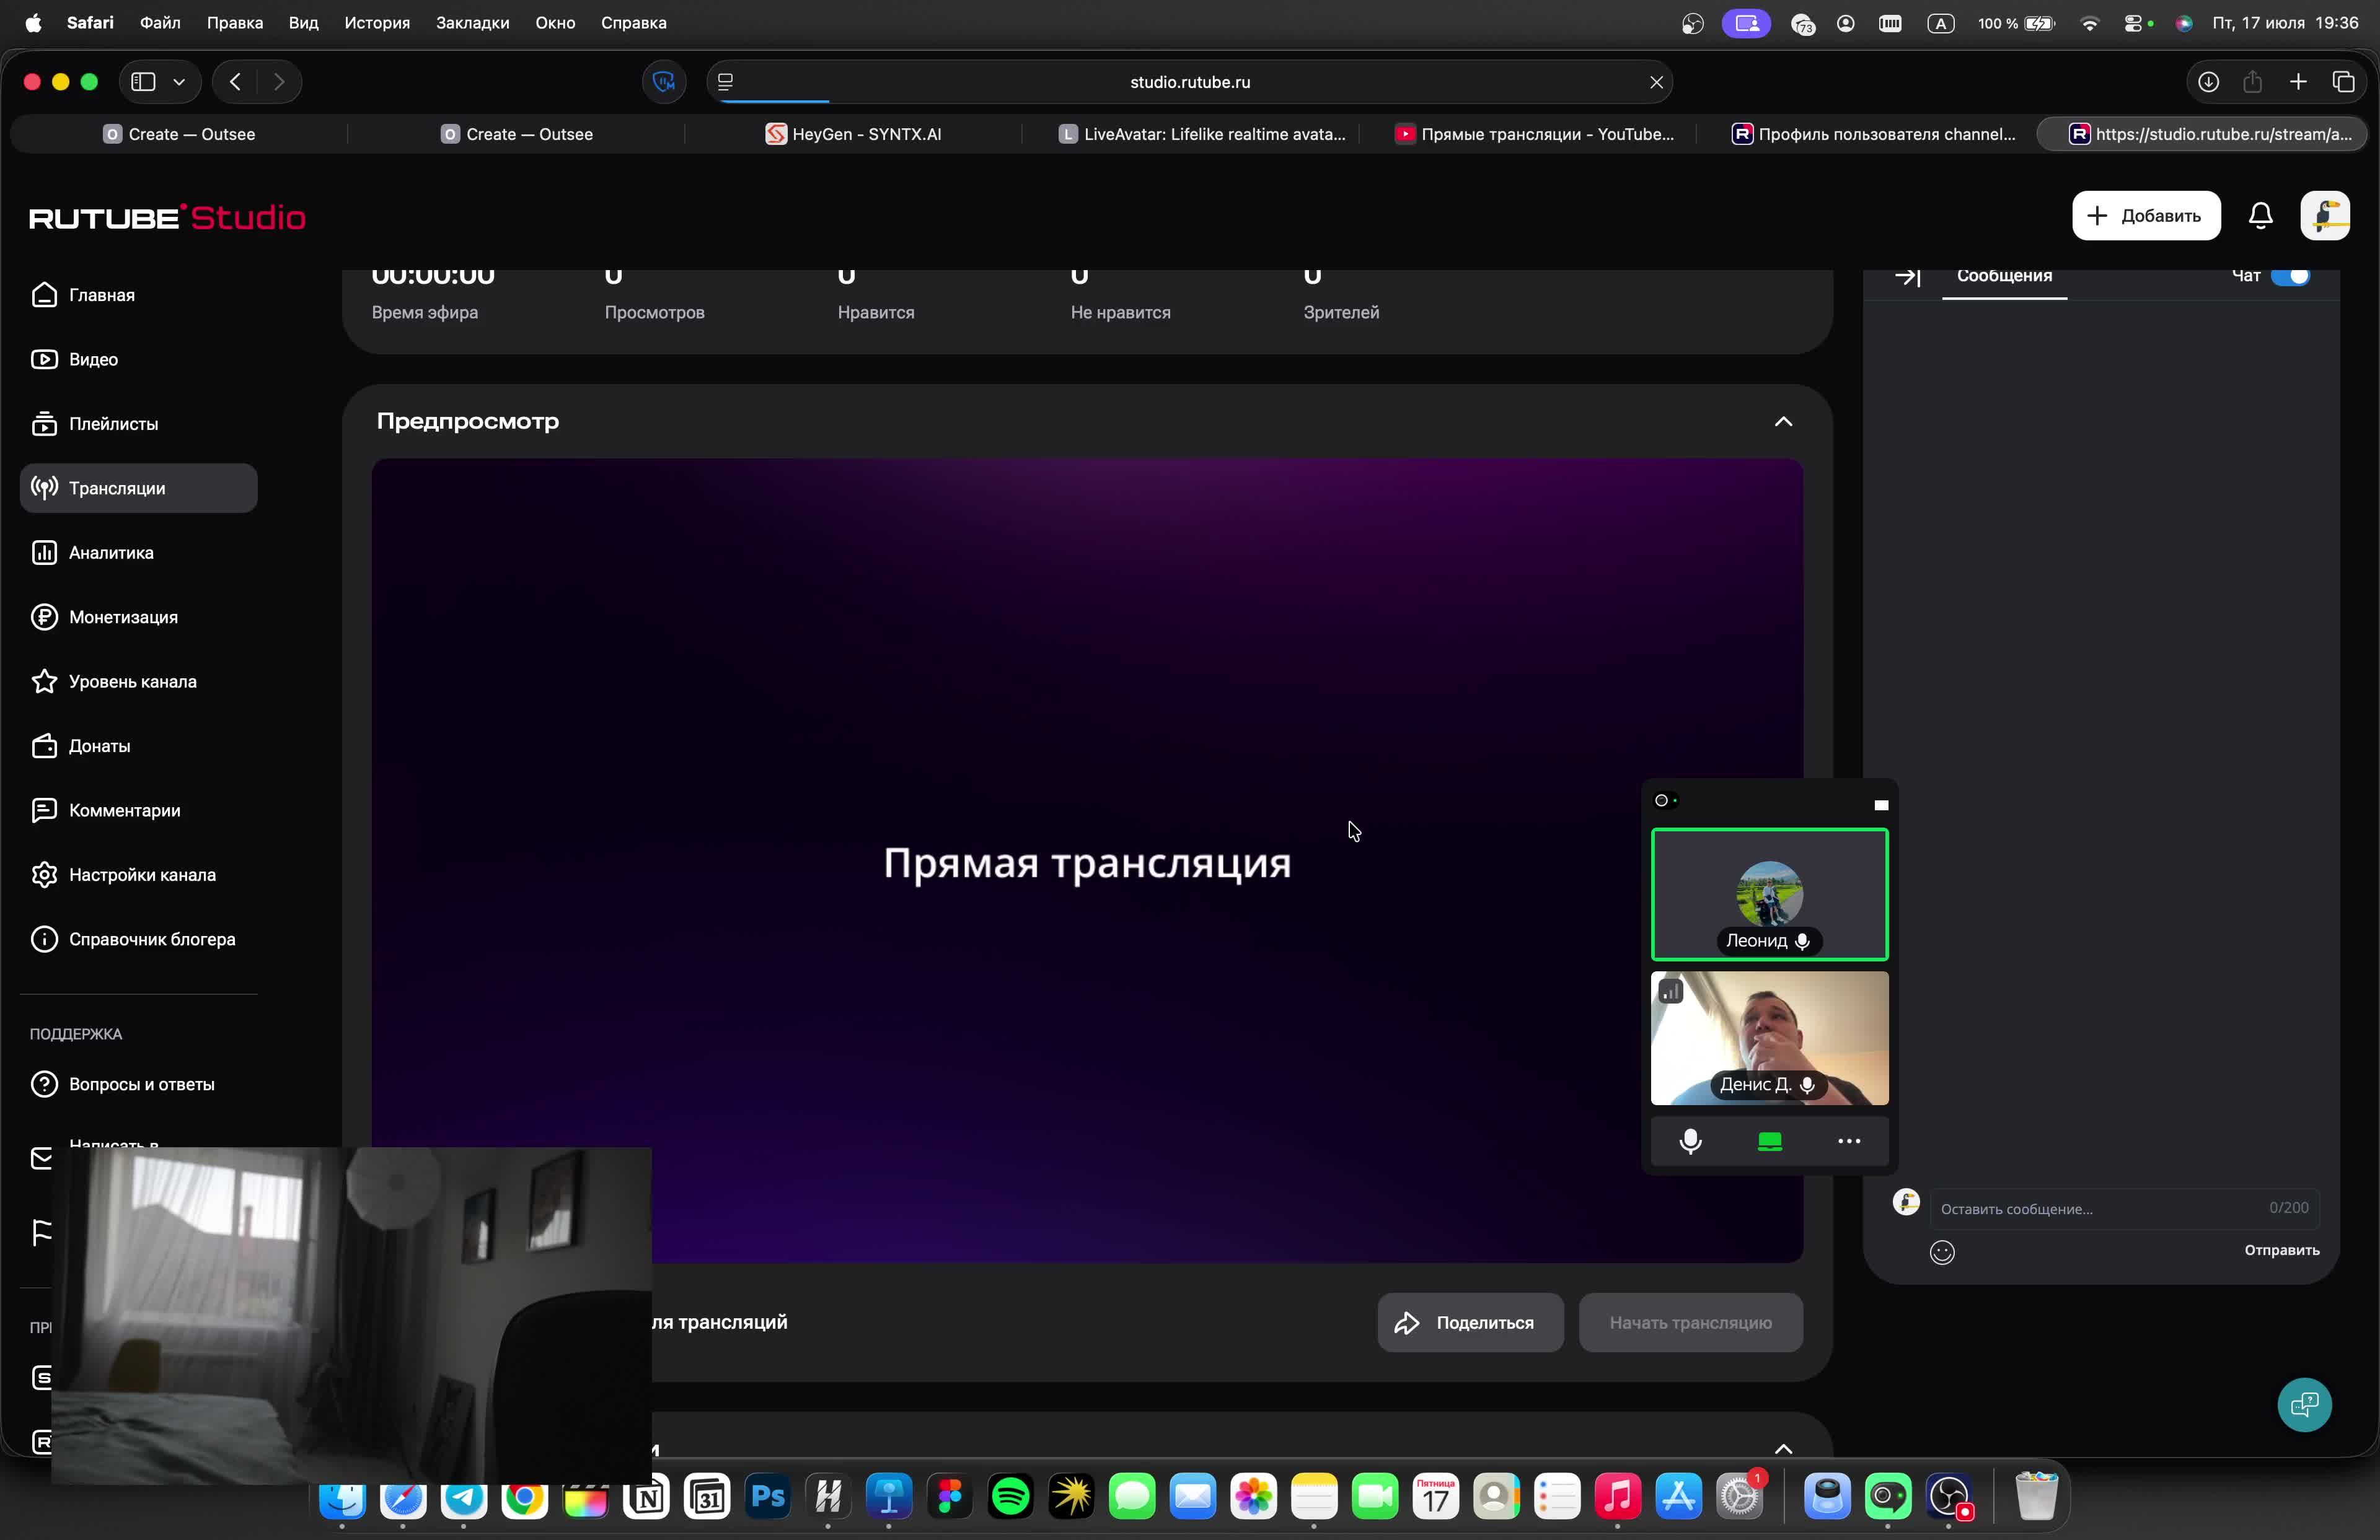Open Уровень канала in the sidebar

138,681
